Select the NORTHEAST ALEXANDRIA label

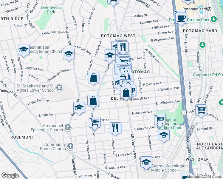pyautogui.click(x=210, y=146)
